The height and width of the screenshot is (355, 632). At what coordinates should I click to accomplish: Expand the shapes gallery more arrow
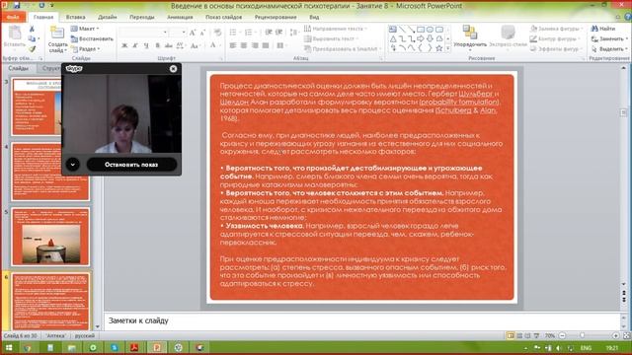click(447, 48)
